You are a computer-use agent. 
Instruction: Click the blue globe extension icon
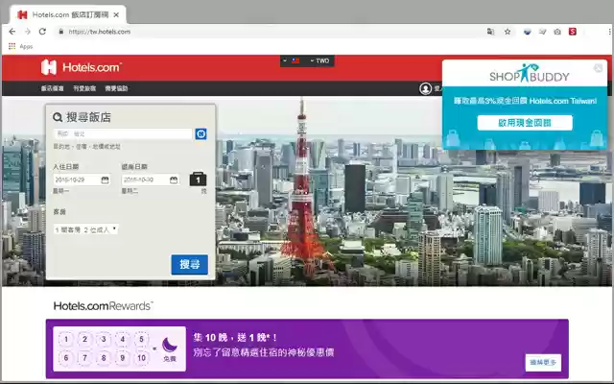(x=528, y=32)
